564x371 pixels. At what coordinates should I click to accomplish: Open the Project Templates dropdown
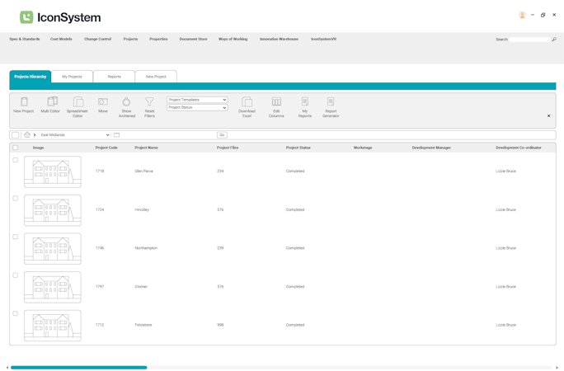coord(197,100)
